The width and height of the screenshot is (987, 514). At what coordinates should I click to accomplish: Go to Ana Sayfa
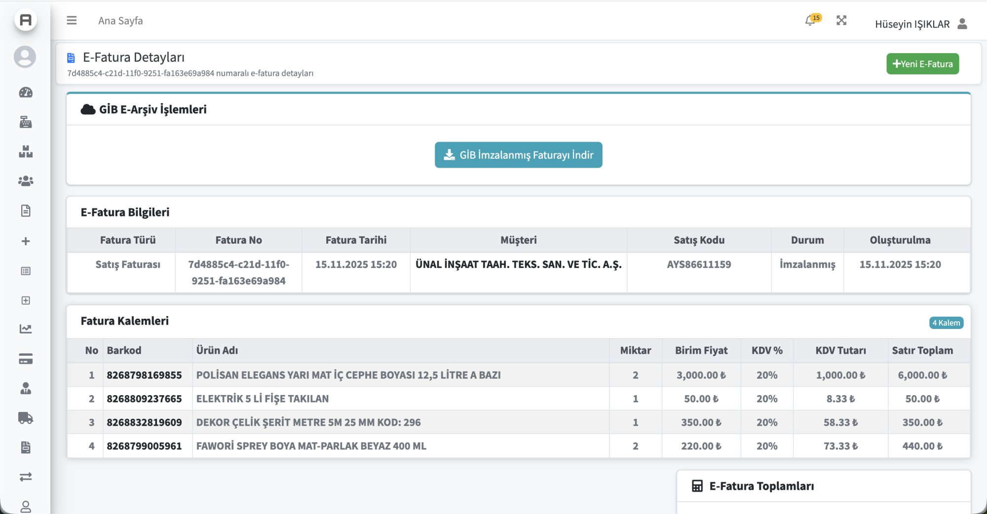(x=120, y=21)
